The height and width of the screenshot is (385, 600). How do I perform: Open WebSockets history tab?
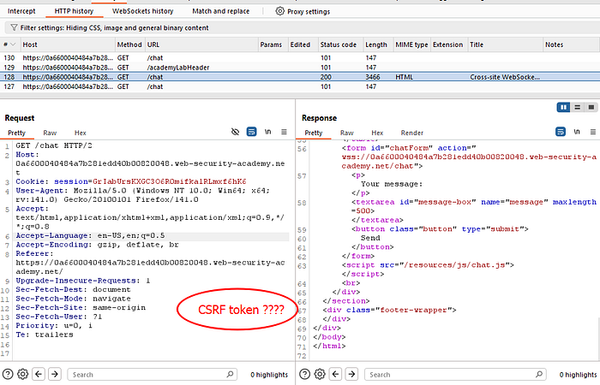[x=143, y=11]
